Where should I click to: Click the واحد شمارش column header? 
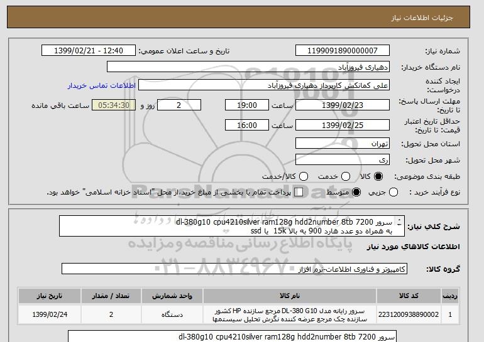(172, 296)
